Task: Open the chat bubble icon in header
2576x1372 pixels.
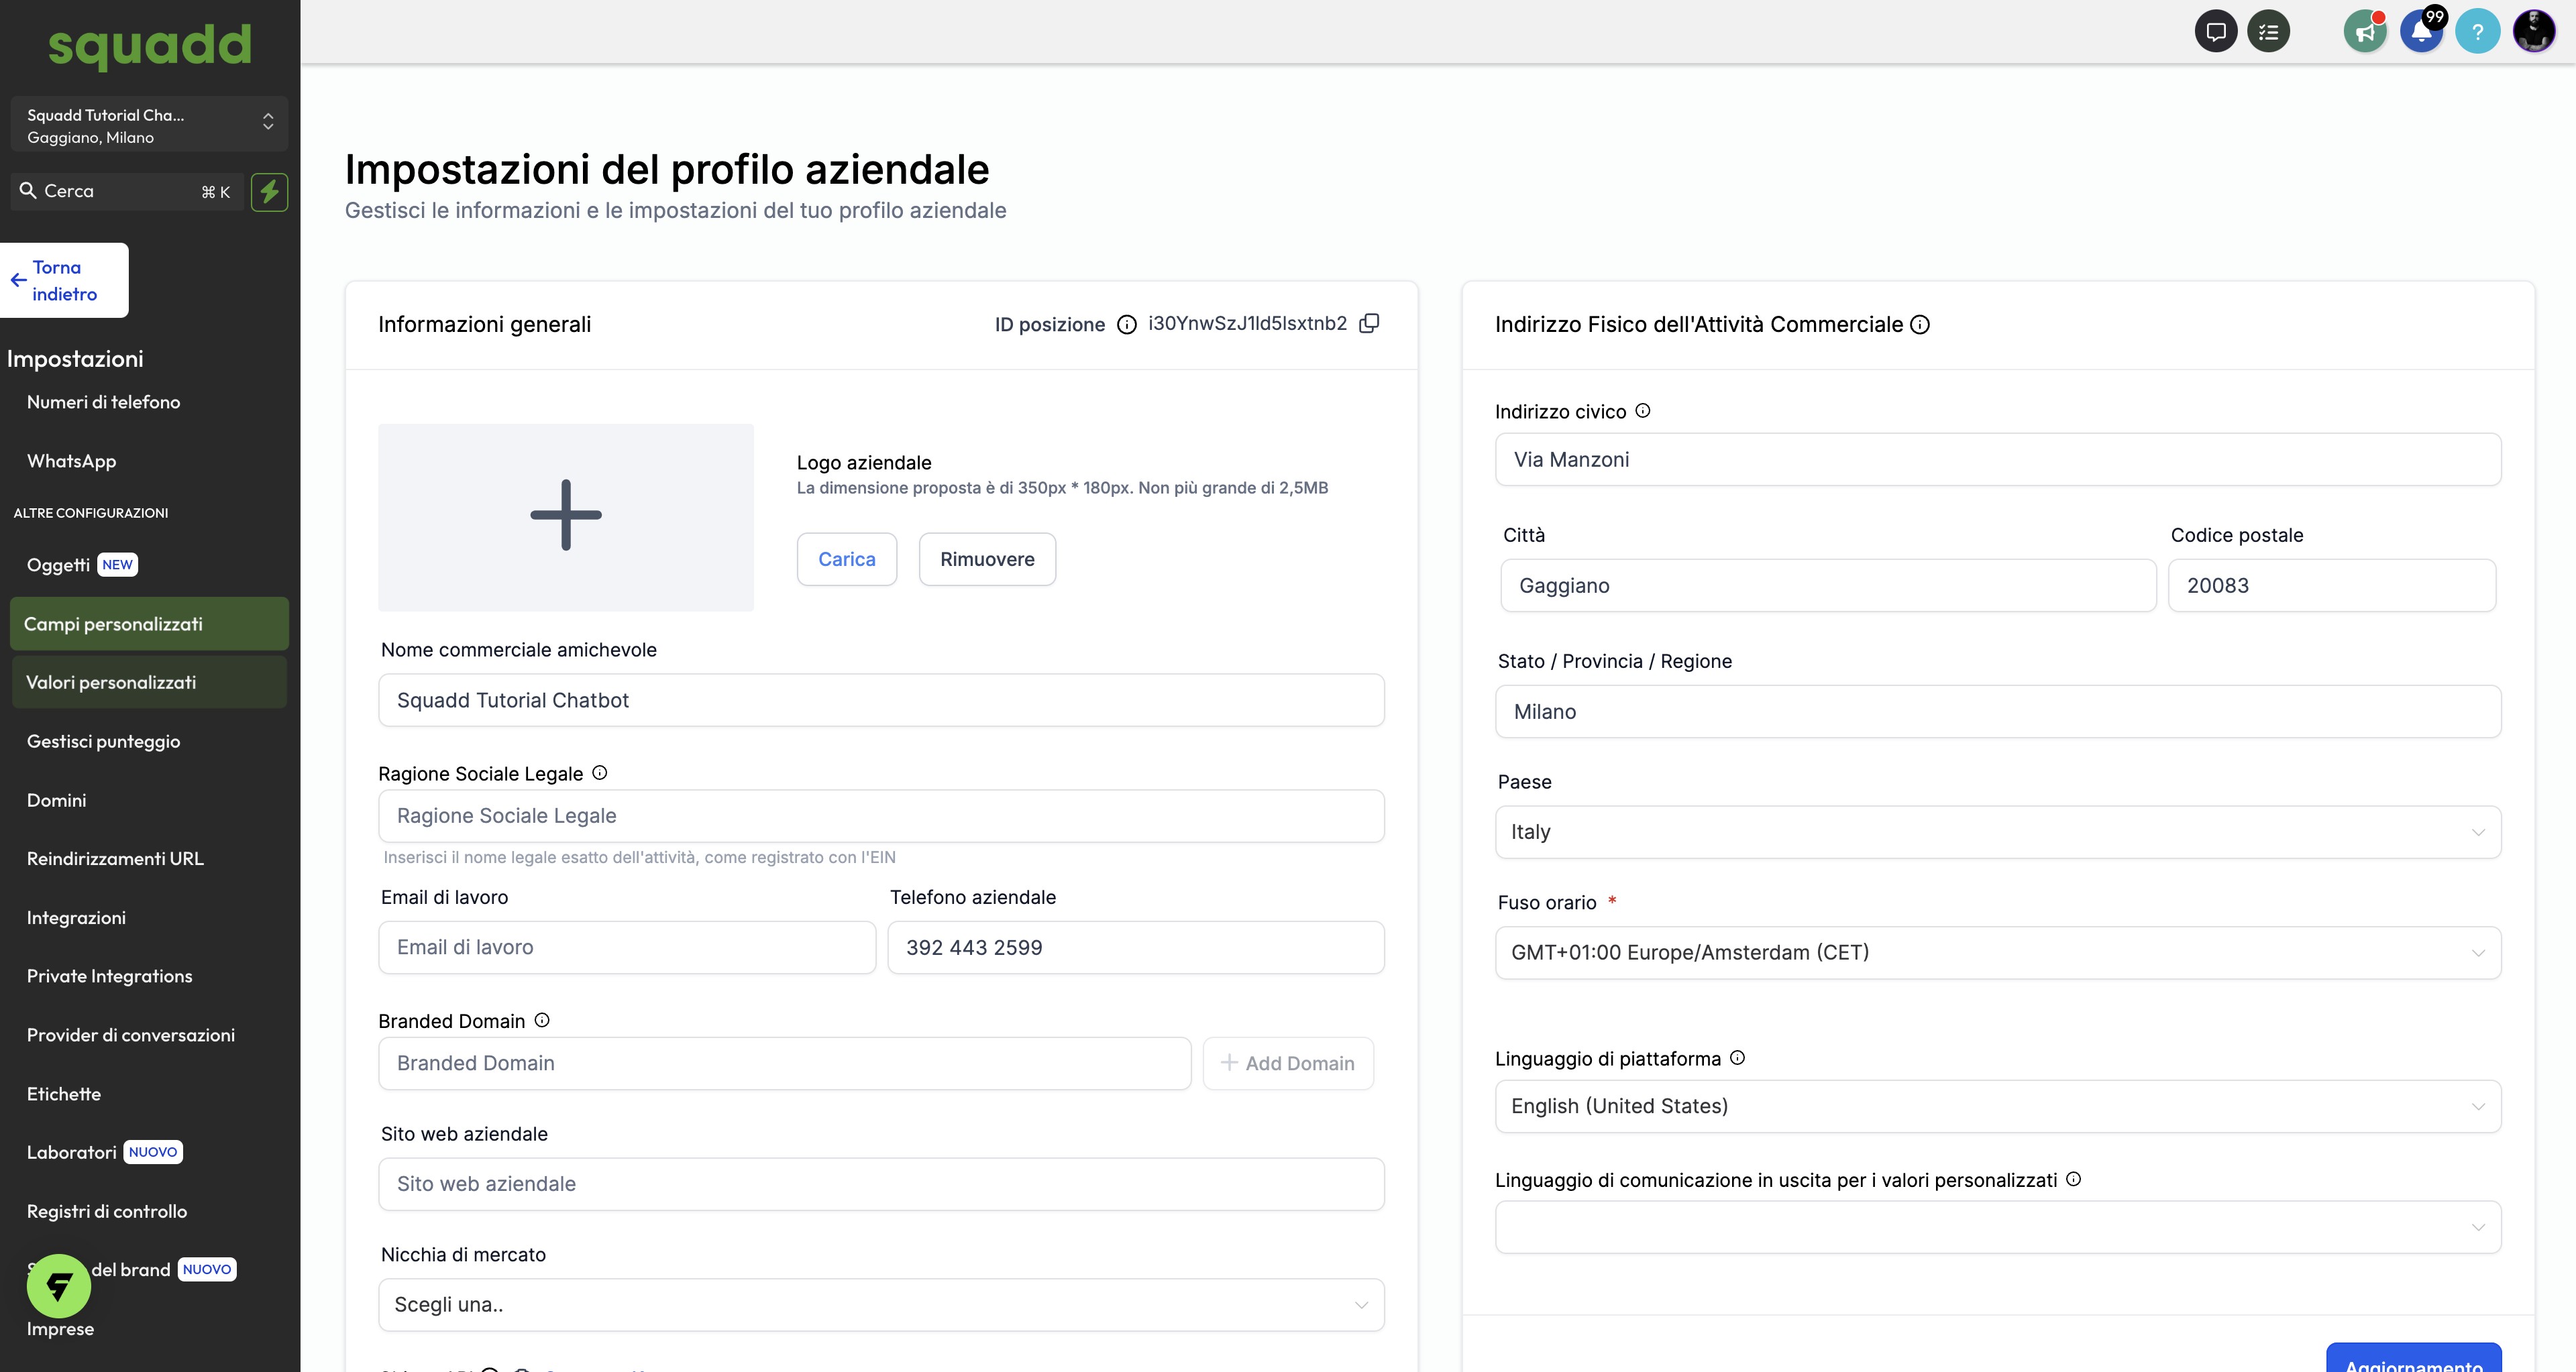Action: pos(2215,32)
